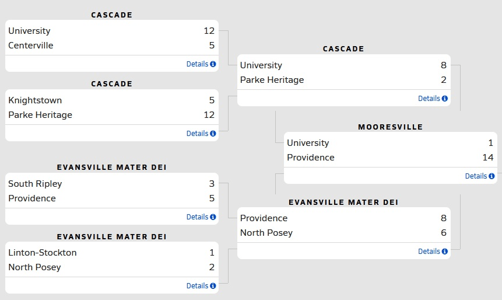
Task: Open Details for University vs Parke Heritage
Action: pos(429,99)
